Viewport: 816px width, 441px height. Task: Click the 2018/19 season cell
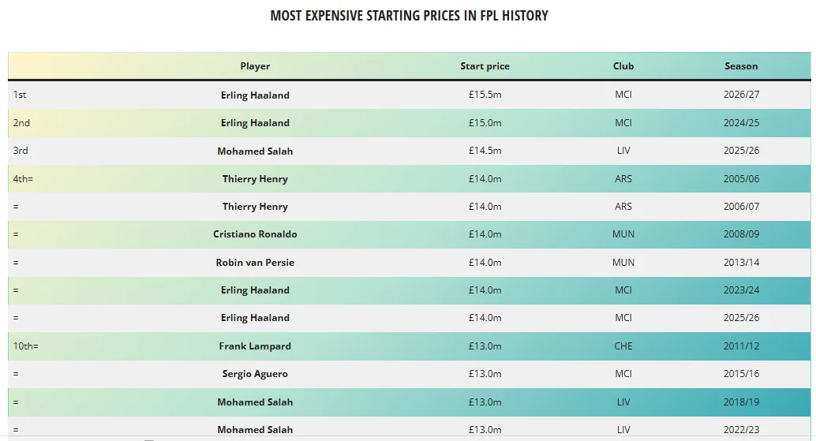point(741,402)
